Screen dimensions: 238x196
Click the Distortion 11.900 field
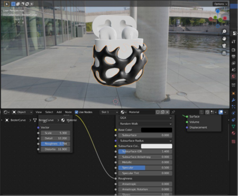point(56,149)
